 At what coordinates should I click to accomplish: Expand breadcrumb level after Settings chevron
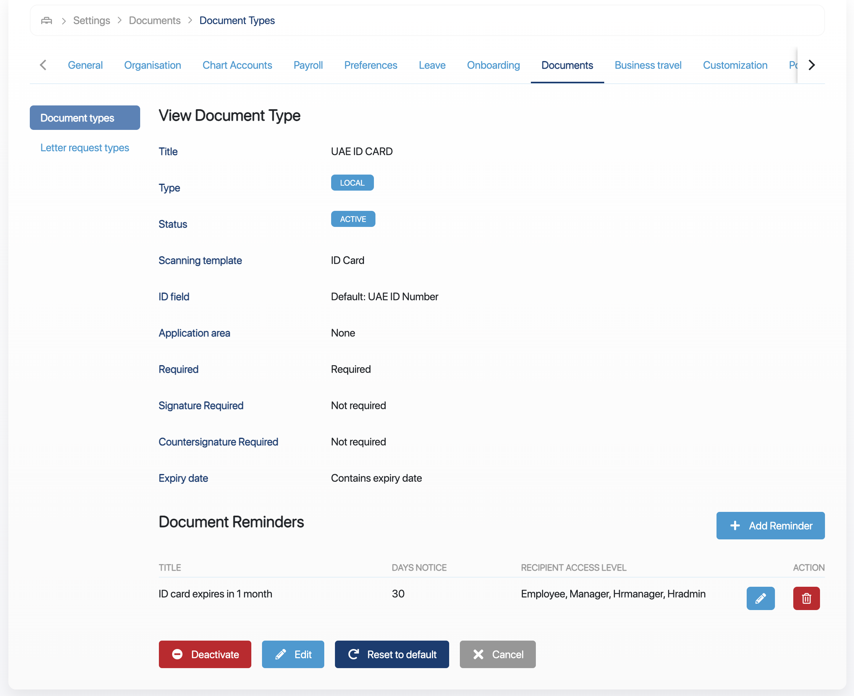(x=119, y=21)
